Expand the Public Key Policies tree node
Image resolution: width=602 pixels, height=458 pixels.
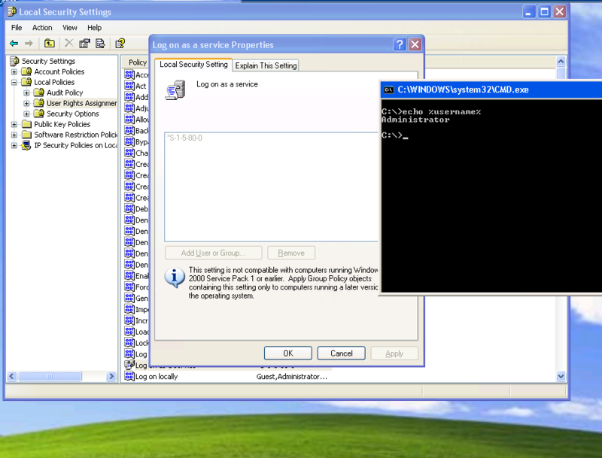14,124
